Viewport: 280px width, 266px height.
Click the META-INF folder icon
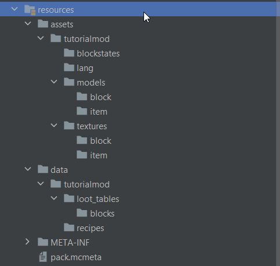tap(43, 242)
